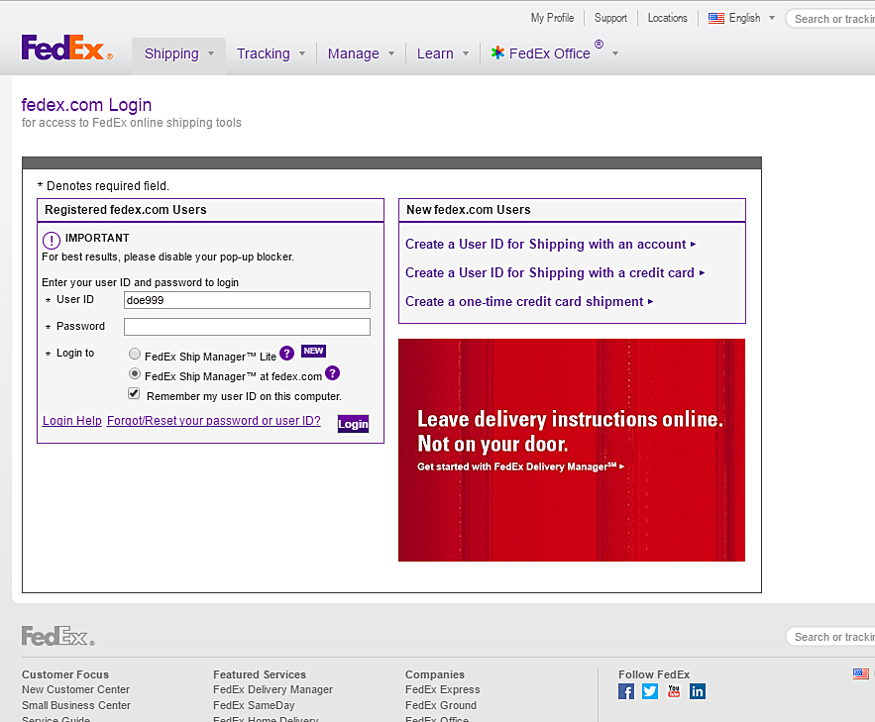This screenshot has width=875, height=722.
Task: Select English language text
Action: click(x=744, y=18)
